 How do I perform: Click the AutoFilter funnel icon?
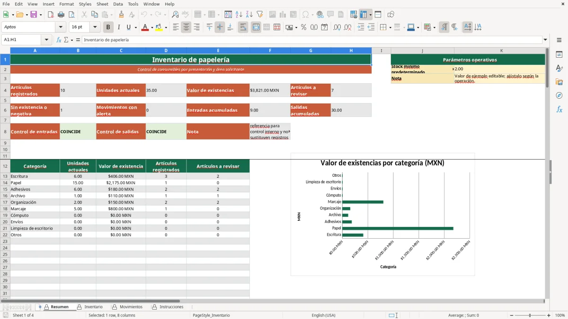(x=259, y=15)
